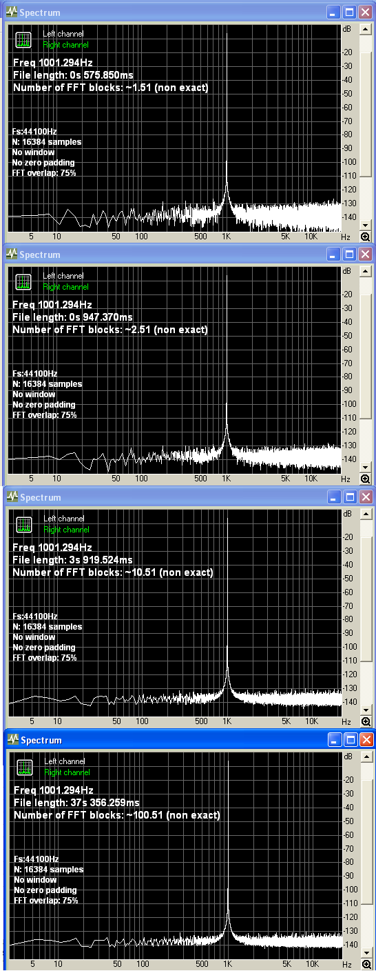
Task: Click the zoom magnifier in the ~1.51 FFT blocks window
Action: tap(366, 237)
